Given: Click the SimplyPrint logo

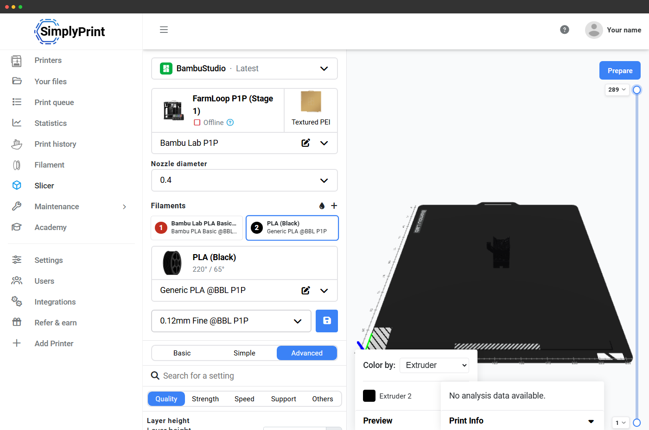Looking at the screenshot, I should point(70,31).
